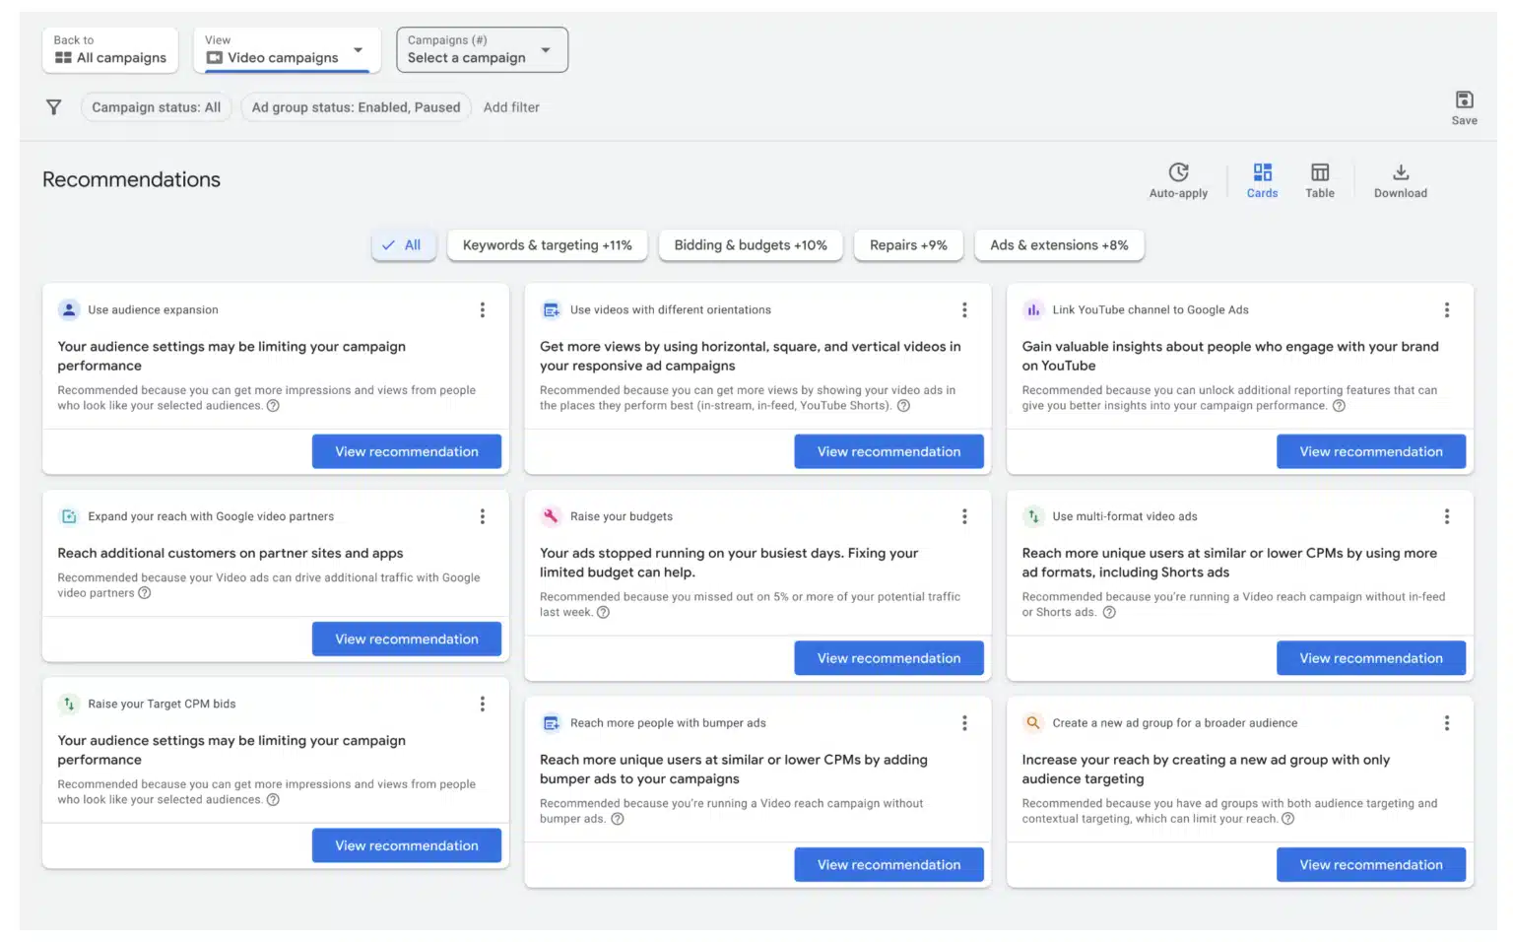Open three-dot menu on audience expansion card
The image size is (1513, 942).
[483, 310]
